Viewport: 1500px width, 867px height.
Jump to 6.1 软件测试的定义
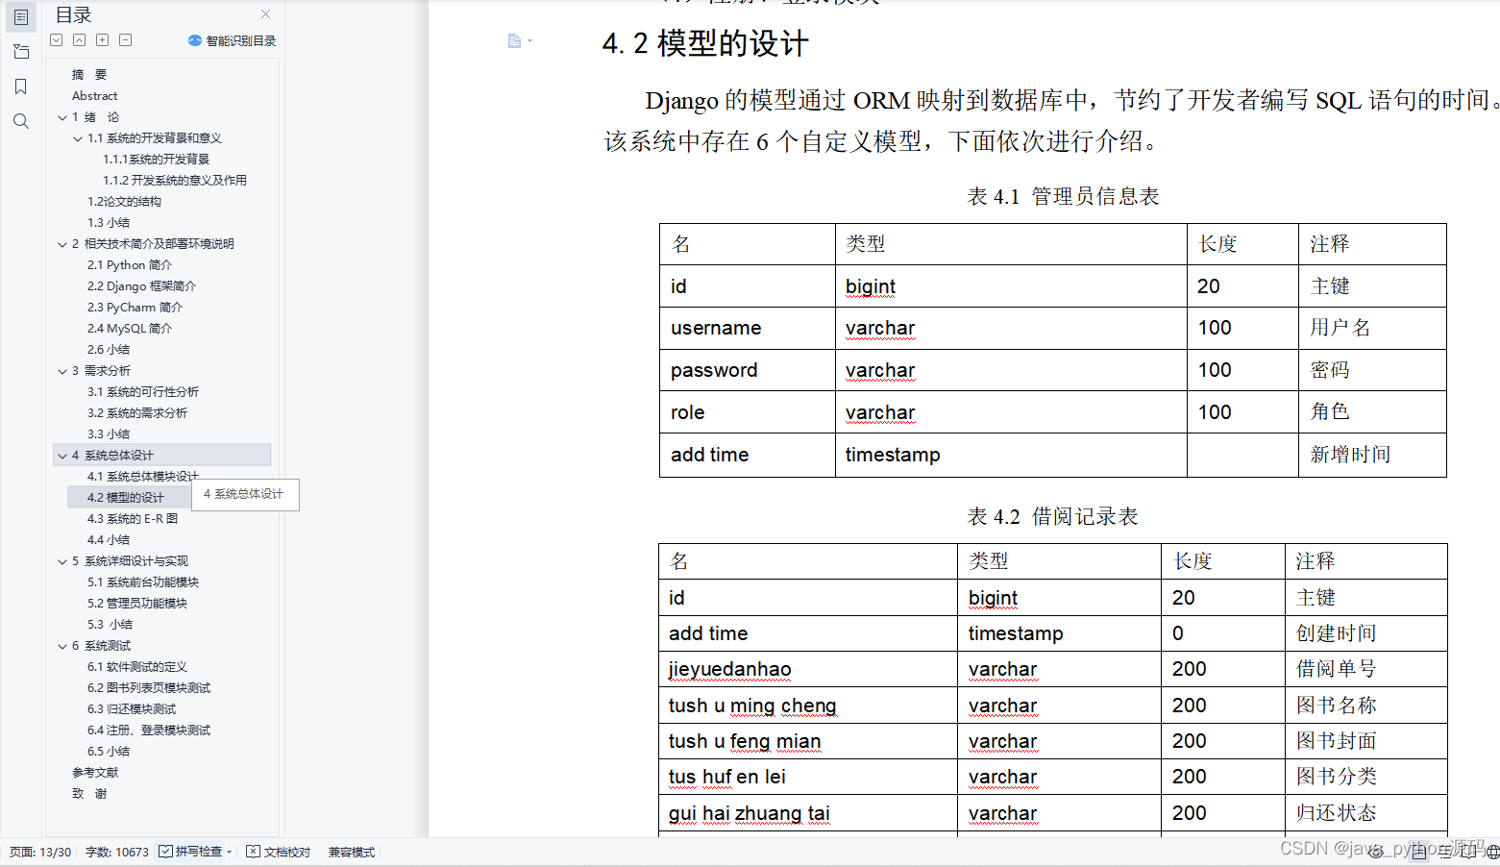pyautogui.click(x=137, y=667)
